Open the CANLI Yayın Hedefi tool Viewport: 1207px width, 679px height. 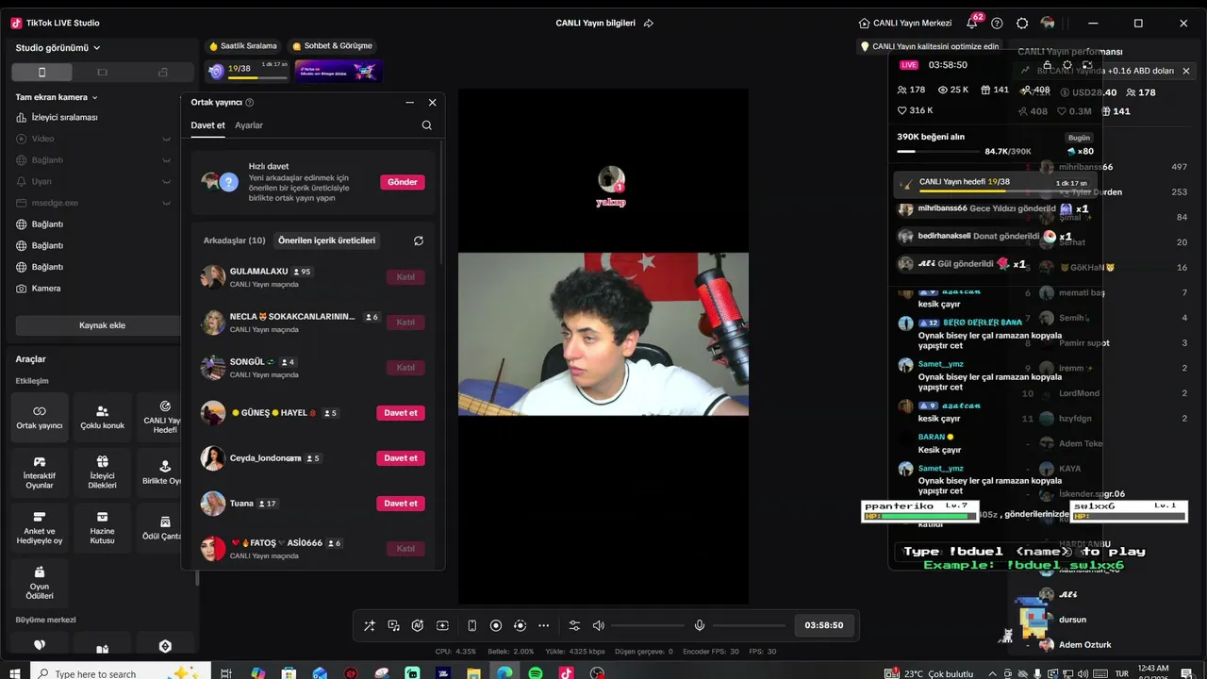[x=164, y=418]
